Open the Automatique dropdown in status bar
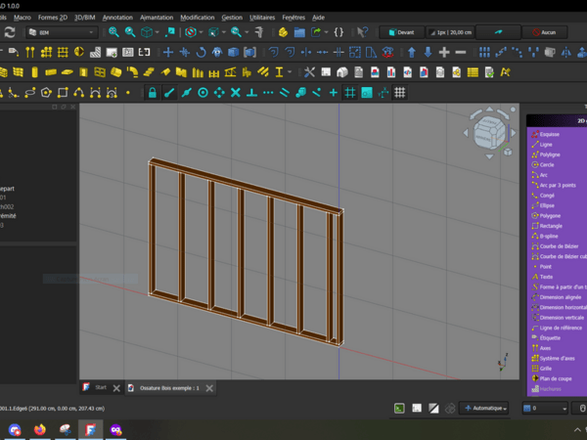 pos(484,408)
